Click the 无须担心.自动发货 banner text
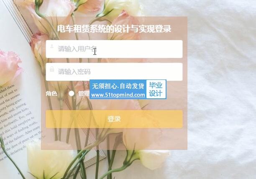 [x=118, y=86]
